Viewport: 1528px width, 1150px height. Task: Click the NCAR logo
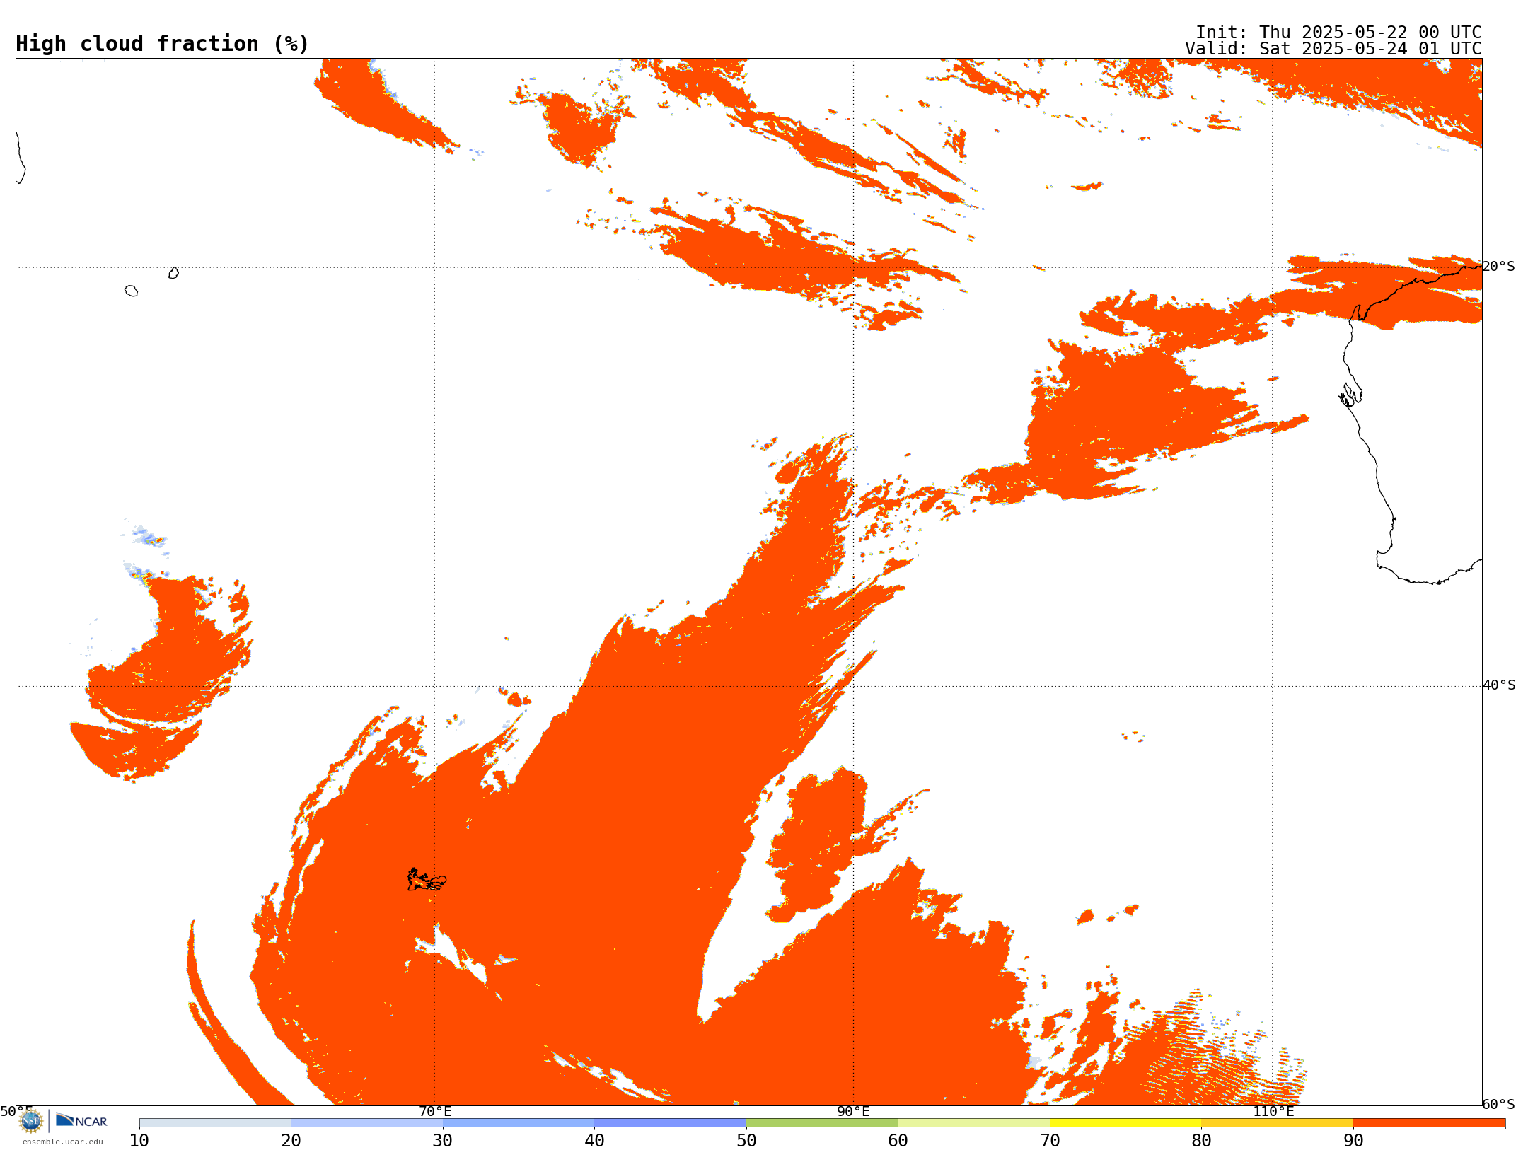click(81, 1121)
